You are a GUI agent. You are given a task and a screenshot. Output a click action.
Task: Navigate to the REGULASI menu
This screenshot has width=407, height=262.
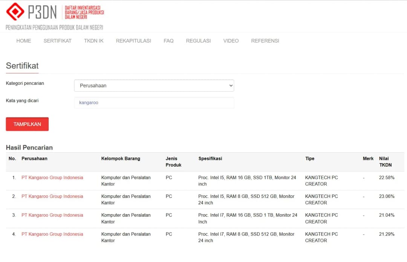pos(198,41)
